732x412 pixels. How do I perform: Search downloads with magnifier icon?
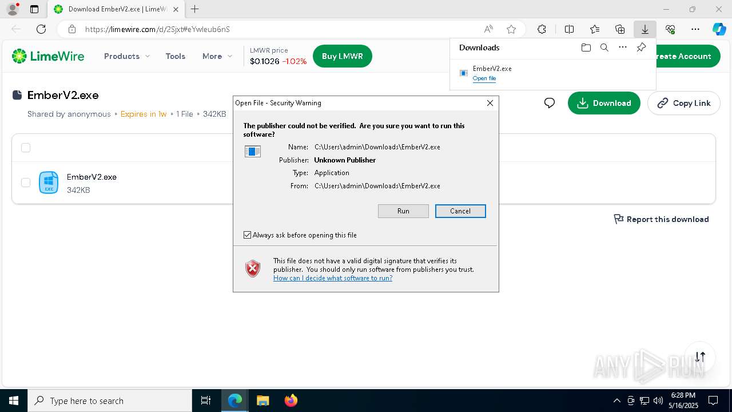[604, 47]
